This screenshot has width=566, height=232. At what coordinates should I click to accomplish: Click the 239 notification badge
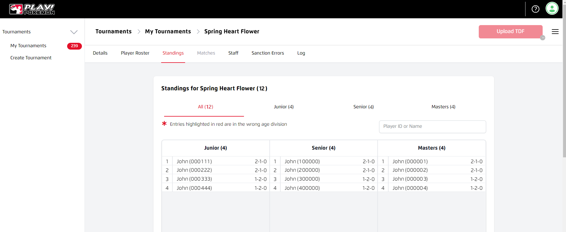click(74, 46)
